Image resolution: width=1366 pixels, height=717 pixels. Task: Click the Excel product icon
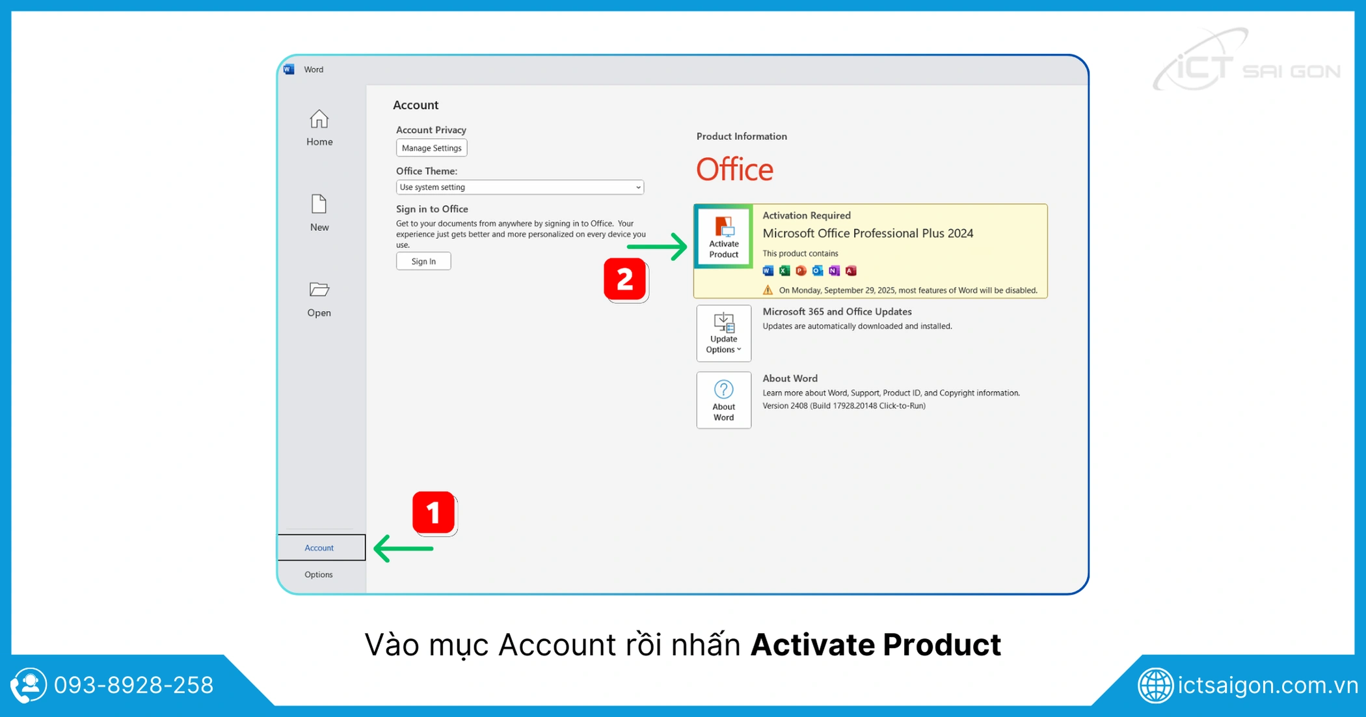[x=784, y=271]
